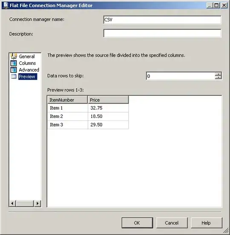Click the Data rows to skip box

(181, 76)
